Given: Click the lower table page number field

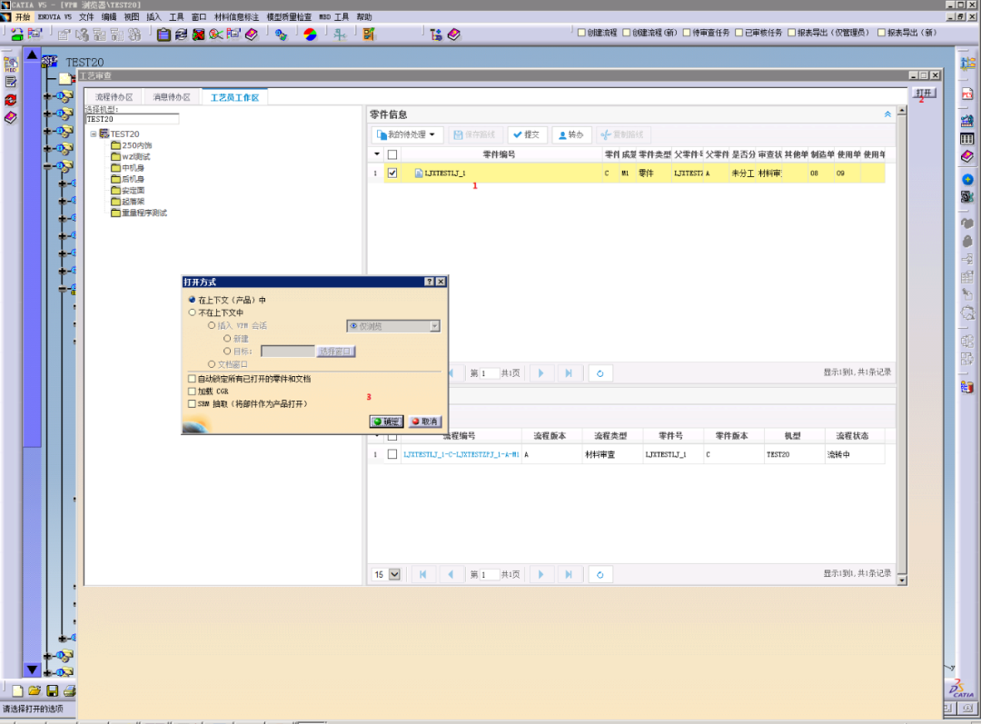Looking at the screenshot, I should (490, 574).
